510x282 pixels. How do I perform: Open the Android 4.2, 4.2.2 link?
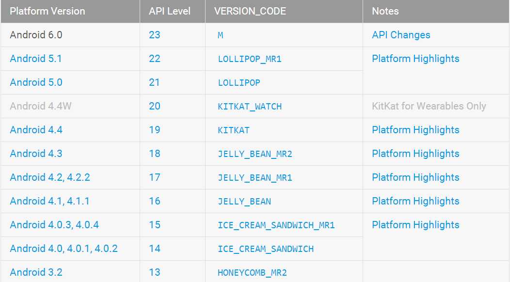click(50, 177)
